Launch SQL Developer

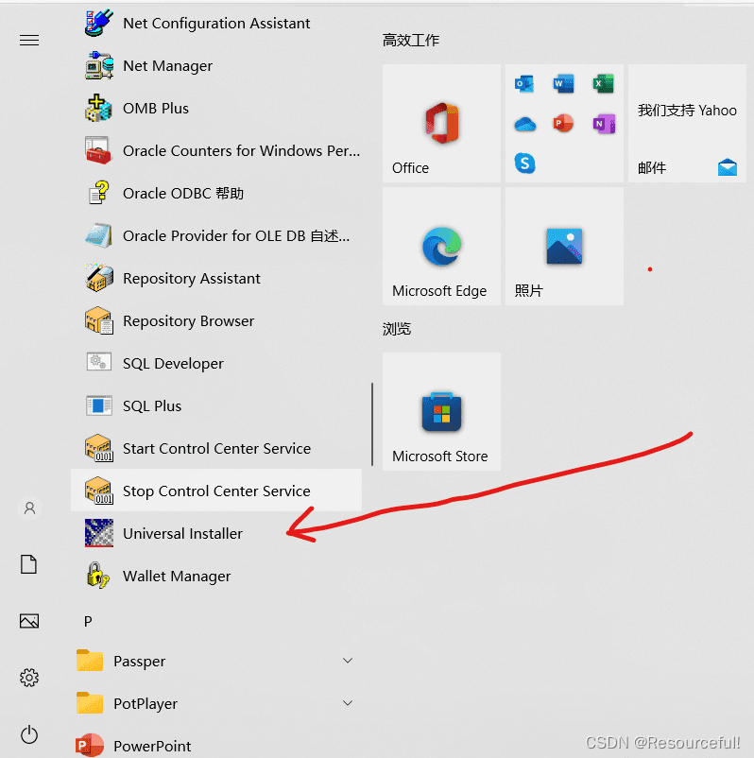173,364
